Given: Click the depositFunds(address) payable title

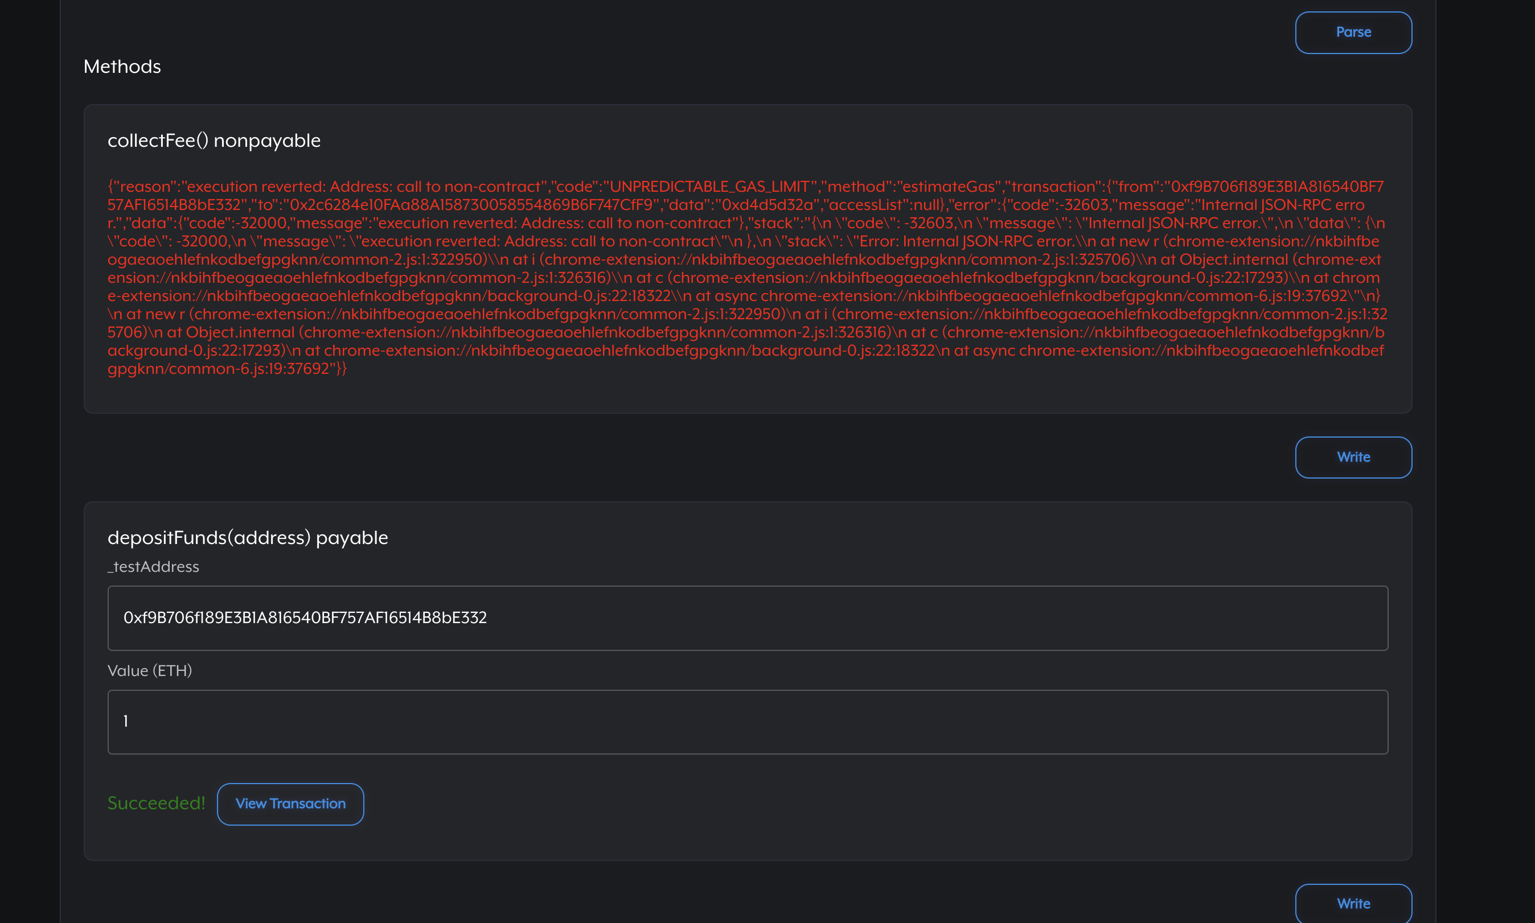Looking at the screenshot, I should 248,537.
